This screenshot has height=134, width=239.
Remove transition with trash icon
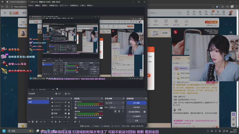pyautogui.click(x=119, y=111)
